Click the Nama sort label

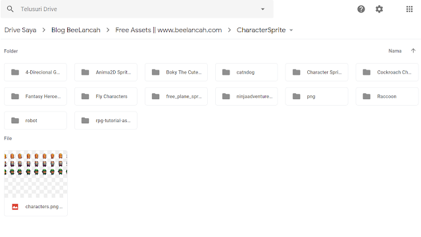tap(395, 51)
